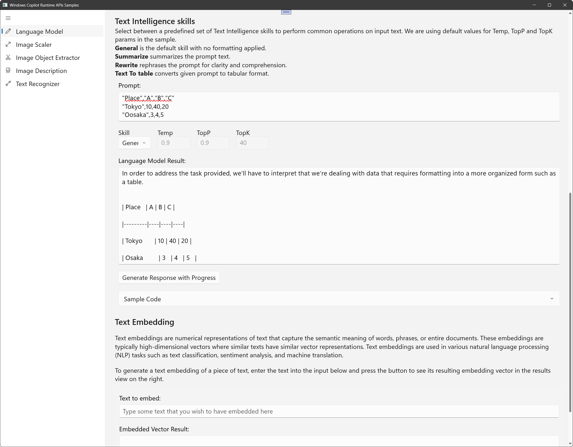The width and height of the screenshot is (573, 447).
Task: Click the Image Description picture icon
Action: coord(8,70)
